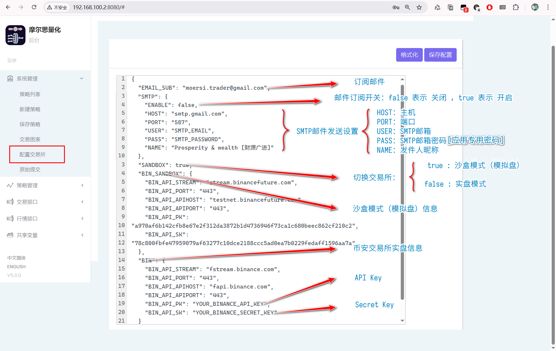Switch language to 中文简体

click(17, 258)
